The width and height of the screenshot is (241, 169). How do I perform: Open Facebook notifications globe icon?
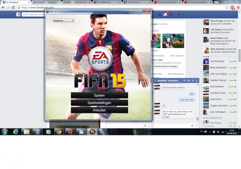click(x=171, y=14)
